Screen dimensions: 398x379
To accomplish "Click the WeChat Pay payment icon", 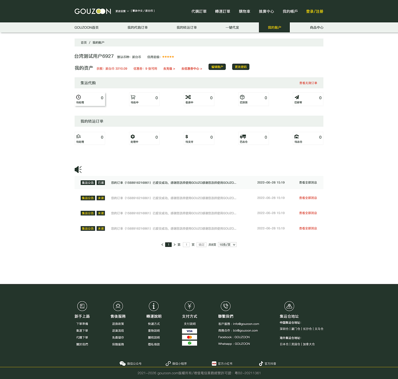I will point(190,343).
